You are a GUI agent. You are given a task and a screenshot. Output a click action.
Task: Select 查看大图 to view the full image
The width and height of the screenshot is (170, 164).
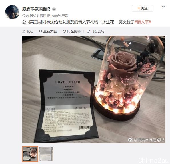coord(48,31)
